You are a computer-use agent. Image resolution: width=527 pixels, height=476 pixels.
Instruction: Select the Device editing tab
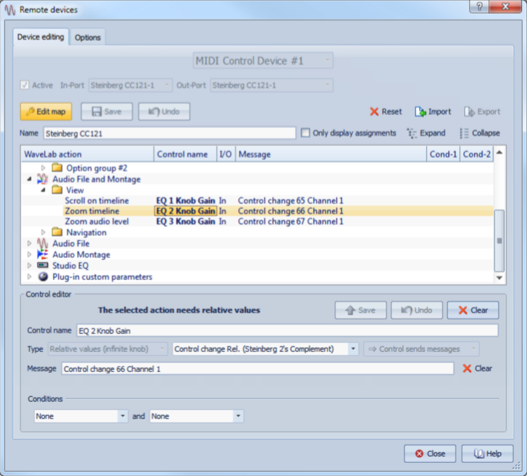41,37
